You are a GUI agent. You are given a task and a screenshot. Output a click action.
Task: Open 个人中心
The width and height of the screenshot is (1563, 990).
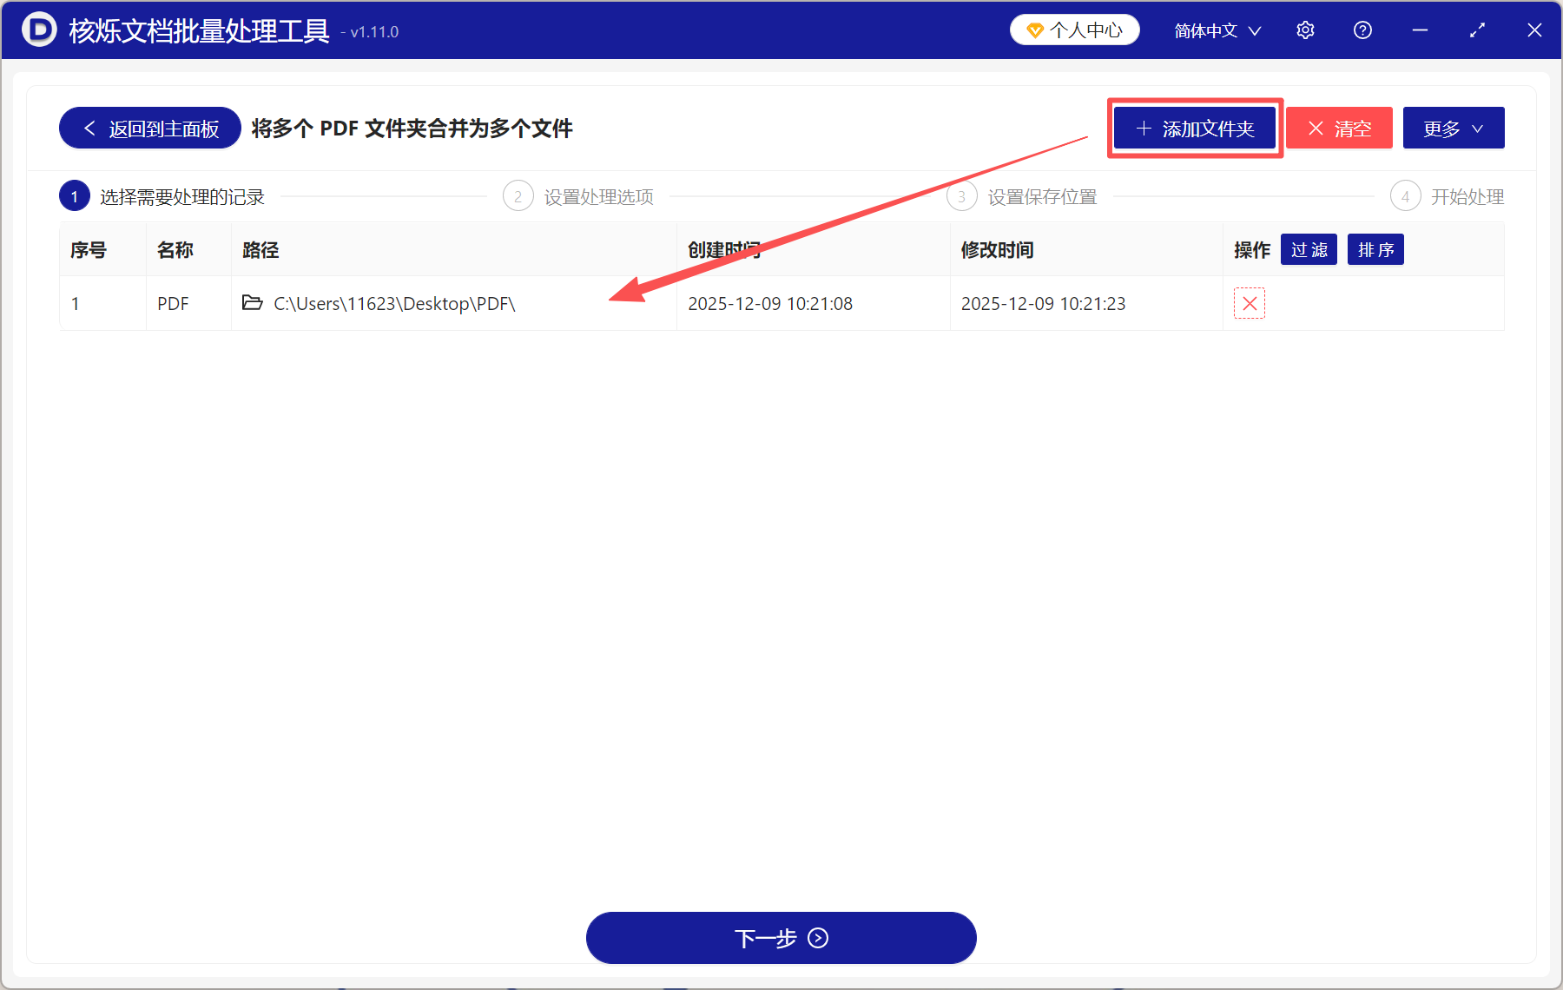coord(1074,29)
